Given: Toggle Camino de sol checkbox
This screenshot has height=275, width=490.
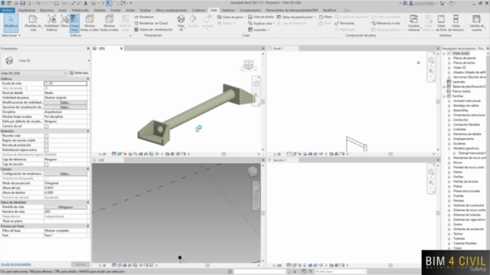Looking at the screenshot, I should (46, 126).
